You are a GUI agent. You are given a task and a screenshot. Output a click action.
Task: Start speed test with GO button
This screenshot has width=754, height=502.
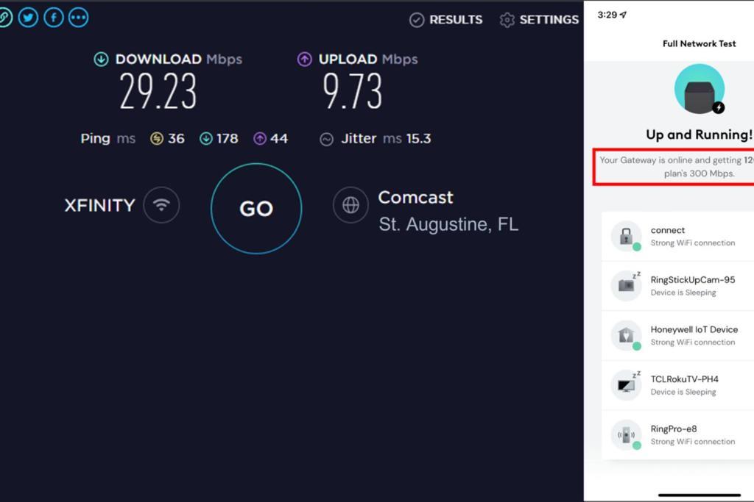click(256, 208)
